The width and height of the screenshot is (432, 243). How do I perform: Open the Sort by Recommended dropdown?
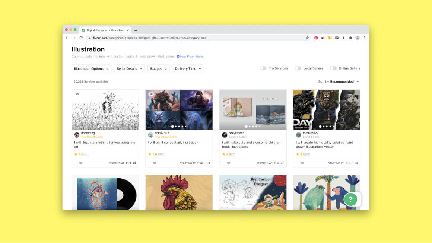339,82
